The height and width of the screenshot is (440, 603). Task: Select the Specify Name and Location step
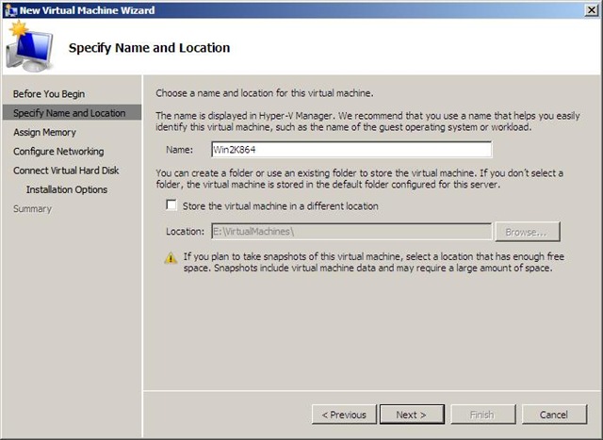point(72,113)
